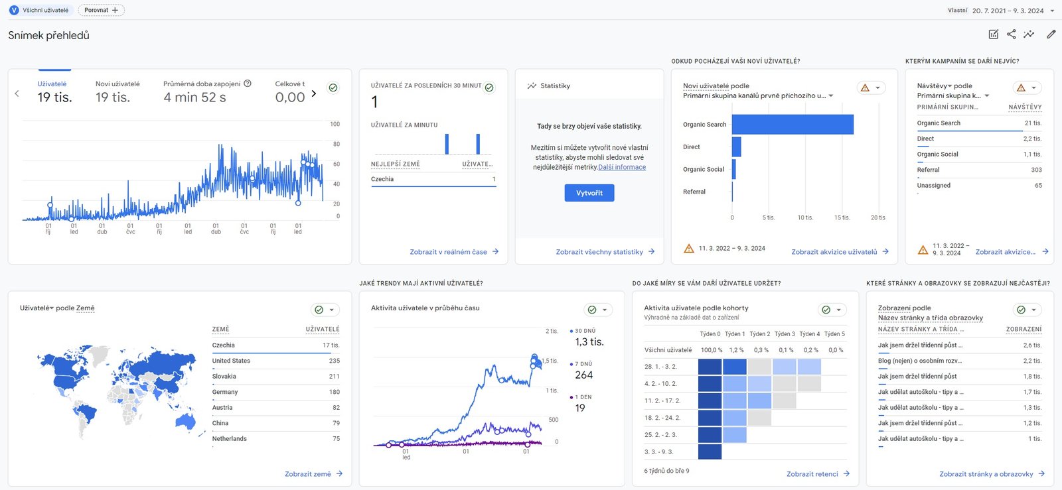
Task: Click the share report icon
Action: 1011,34
